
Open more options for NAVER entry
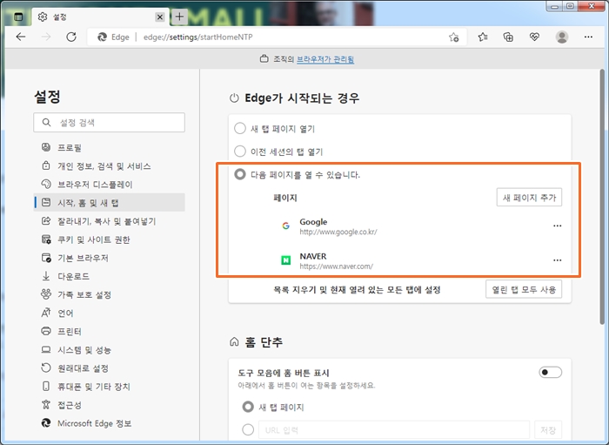pos(557,260)
